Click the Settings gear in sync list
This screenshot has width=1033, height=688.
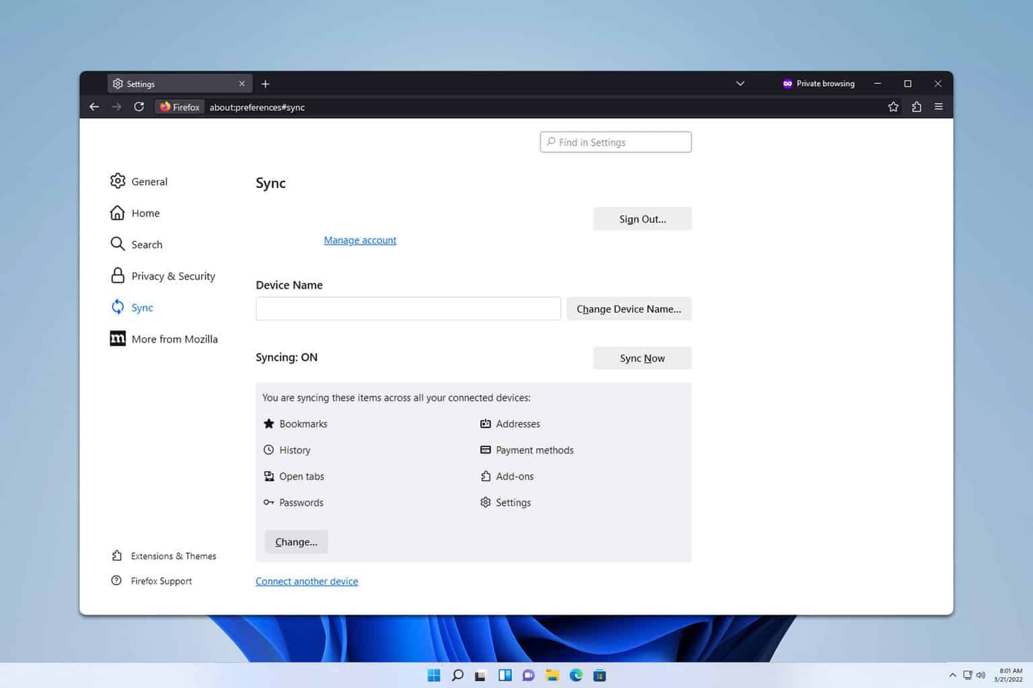pyautogui.click(x=486, y=503)
